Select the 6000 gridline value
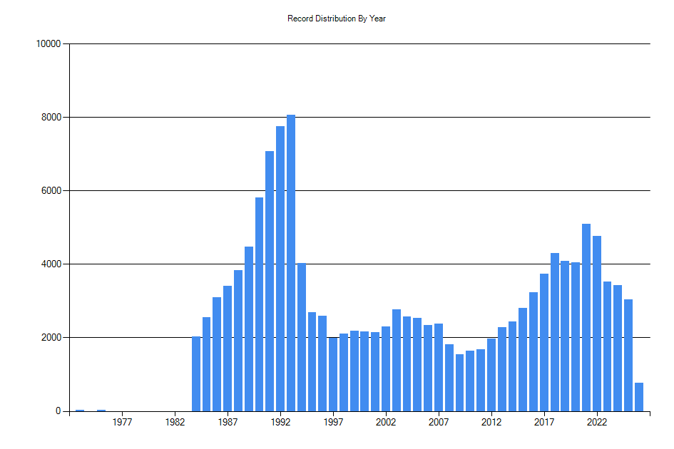 click(53, 189)
